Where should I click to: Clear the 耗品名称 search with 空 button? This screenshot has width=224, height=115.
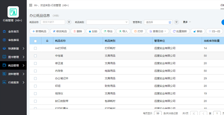pyautogui.click(x=69, y=22)
